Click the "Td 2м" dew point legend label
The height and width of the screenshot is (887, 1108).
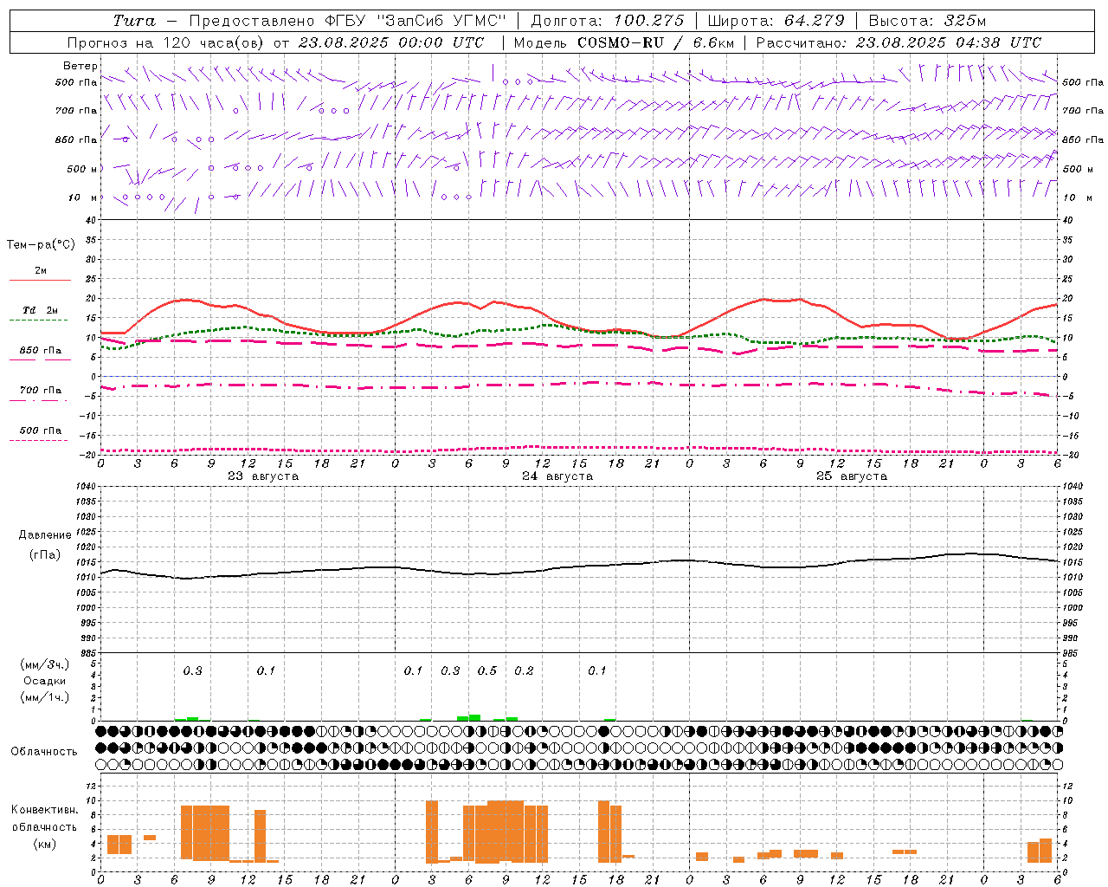point(41,310)
